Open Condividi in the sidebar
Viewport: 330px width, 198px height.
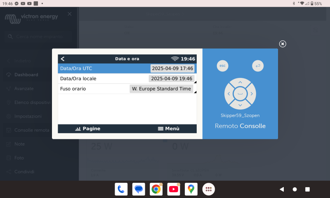(24, 172)
